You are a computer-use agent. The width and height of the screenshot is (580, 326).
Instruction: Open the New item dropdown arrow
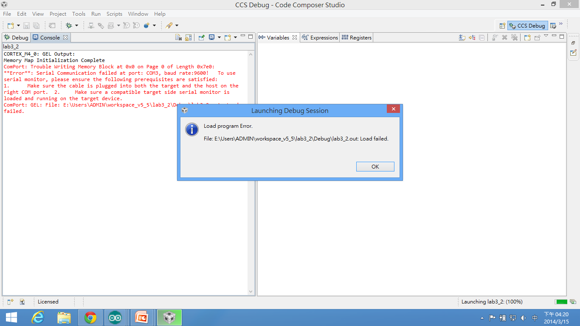coord(18,25)
